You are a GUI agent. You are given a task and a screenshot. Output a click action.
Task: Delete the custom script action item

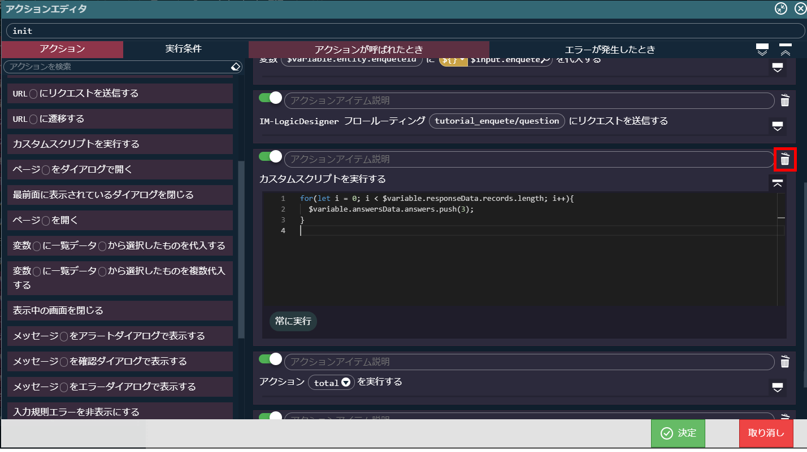[x=785, y=159]
